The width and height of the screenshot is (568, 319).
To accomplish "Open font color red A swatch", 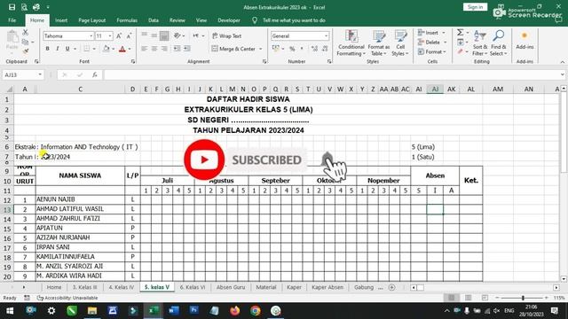I will pyautogui.click(x=122, y=49).
